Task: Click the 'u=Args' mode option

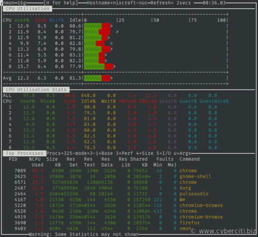Action: click(x=182, y=154)
